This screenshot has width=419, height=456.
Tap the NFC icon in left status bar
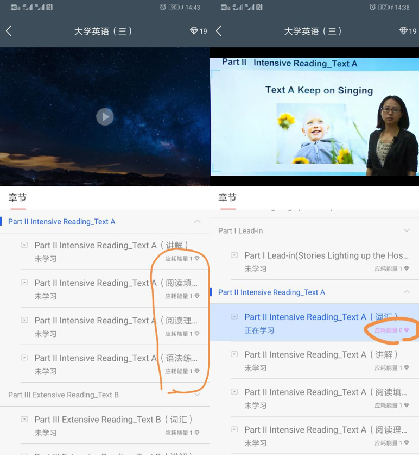pos(49,7)
